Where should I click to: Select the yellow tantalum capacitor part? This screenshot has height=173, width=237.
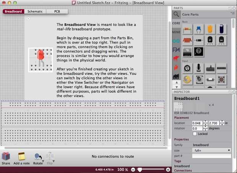210,29
